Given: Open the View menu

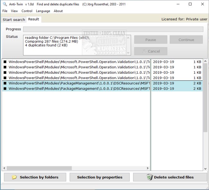Looking at the screenshot, I should [14, 11].
